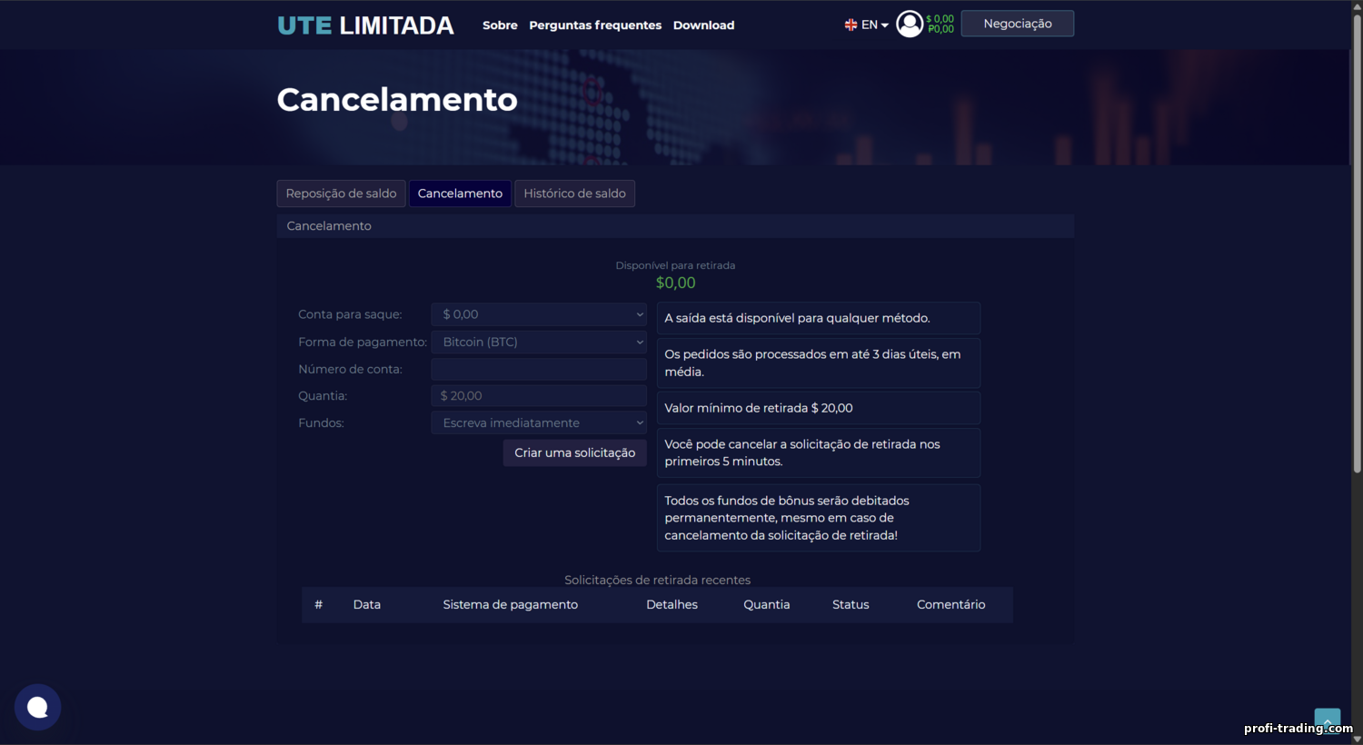Expand the Forma de pagamento Bitcoin dropdown
This screenshot has width=1363, height=745.
coord(539,342)
